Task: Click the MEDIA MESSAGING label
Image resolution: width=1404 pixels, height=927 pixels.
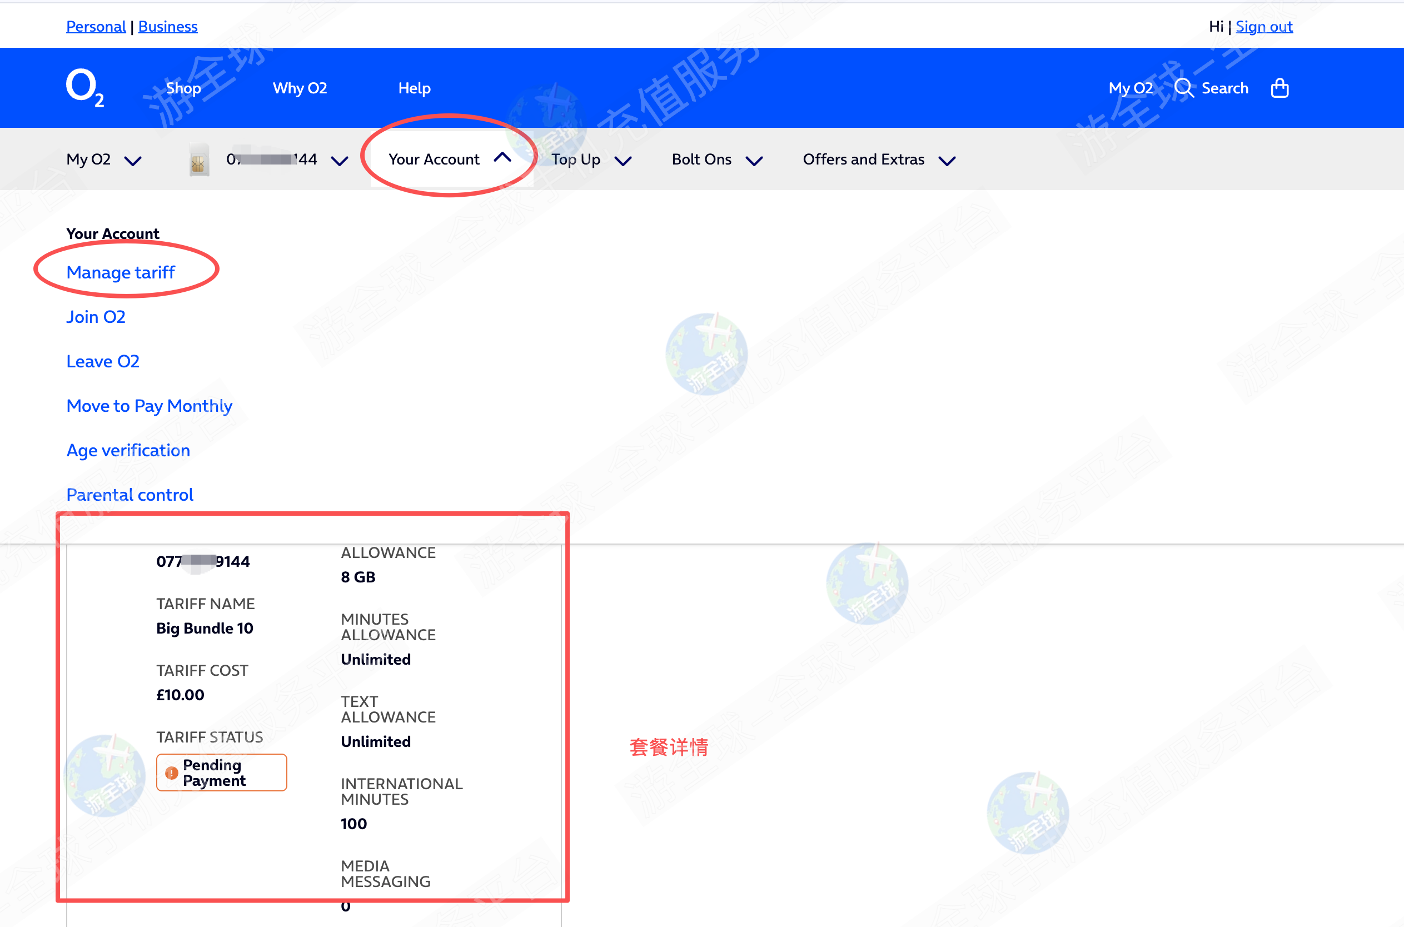Action: 385,874
